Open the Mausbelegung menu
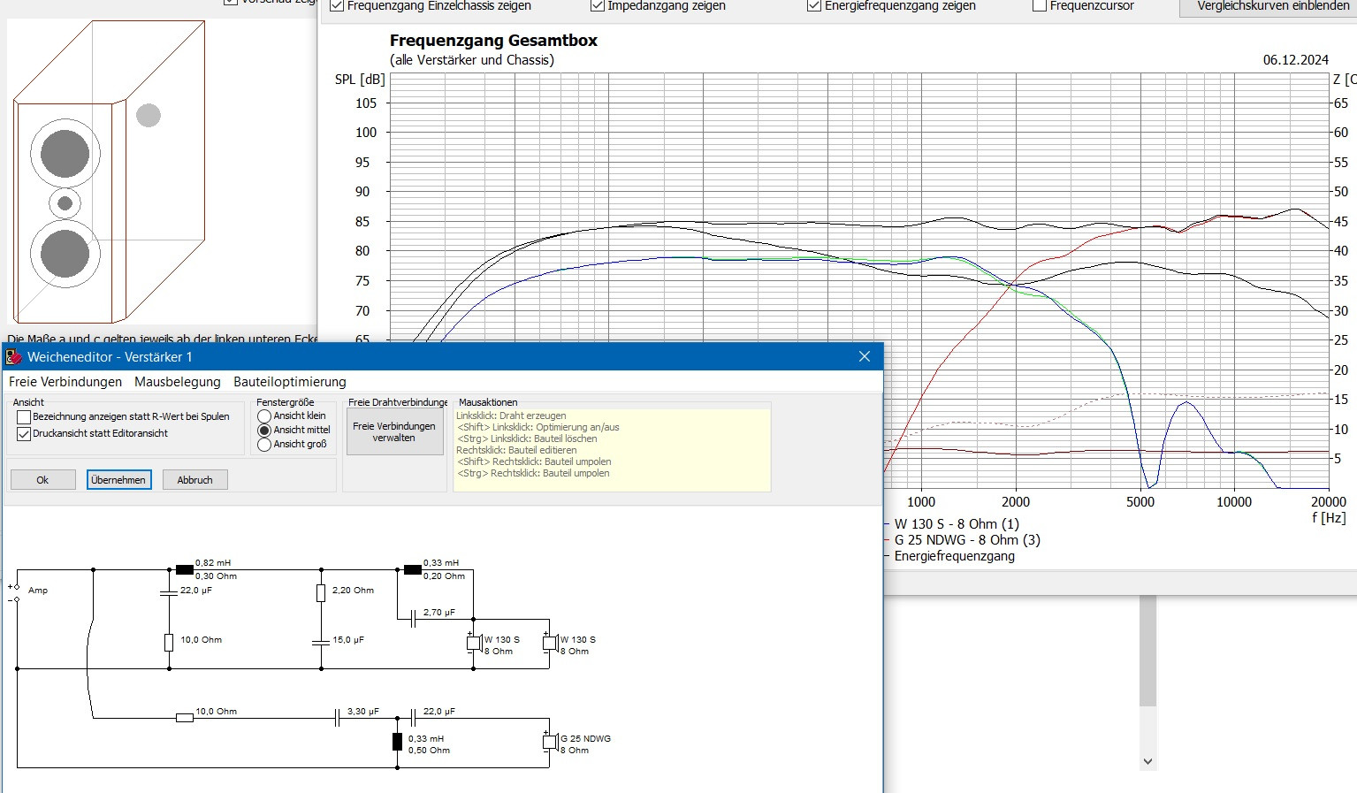The width and height of the screenshot is (1357, 793). (x=177, y=382)
